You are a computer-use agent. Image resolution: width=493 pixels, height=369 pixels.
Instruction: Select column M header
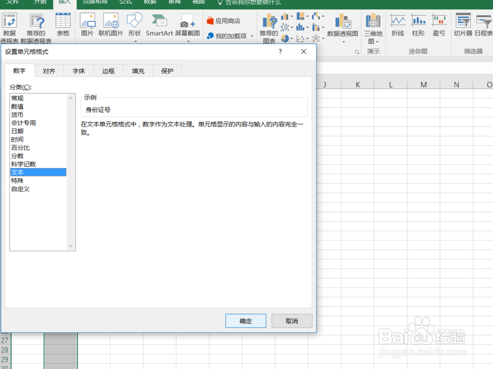[x=423, y=85]
